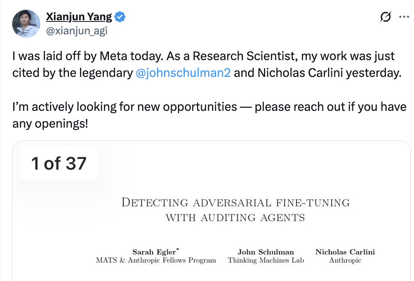414x281 pixels.
Task: Click 'I'm actively looking for new opportunities' text
Action: [x=124, y=107]
